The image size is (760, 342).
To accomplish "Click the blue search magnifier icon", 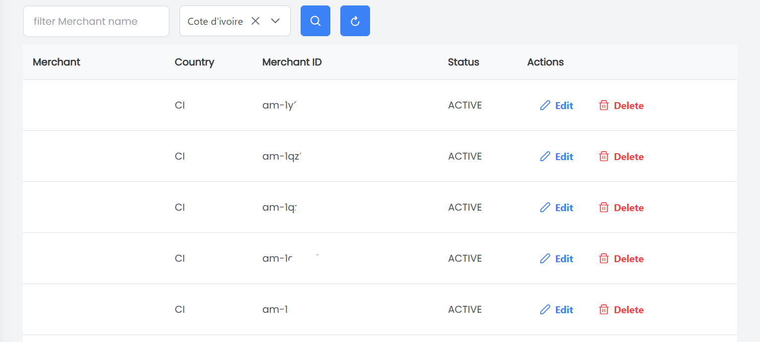I will (x=315, y=21).
